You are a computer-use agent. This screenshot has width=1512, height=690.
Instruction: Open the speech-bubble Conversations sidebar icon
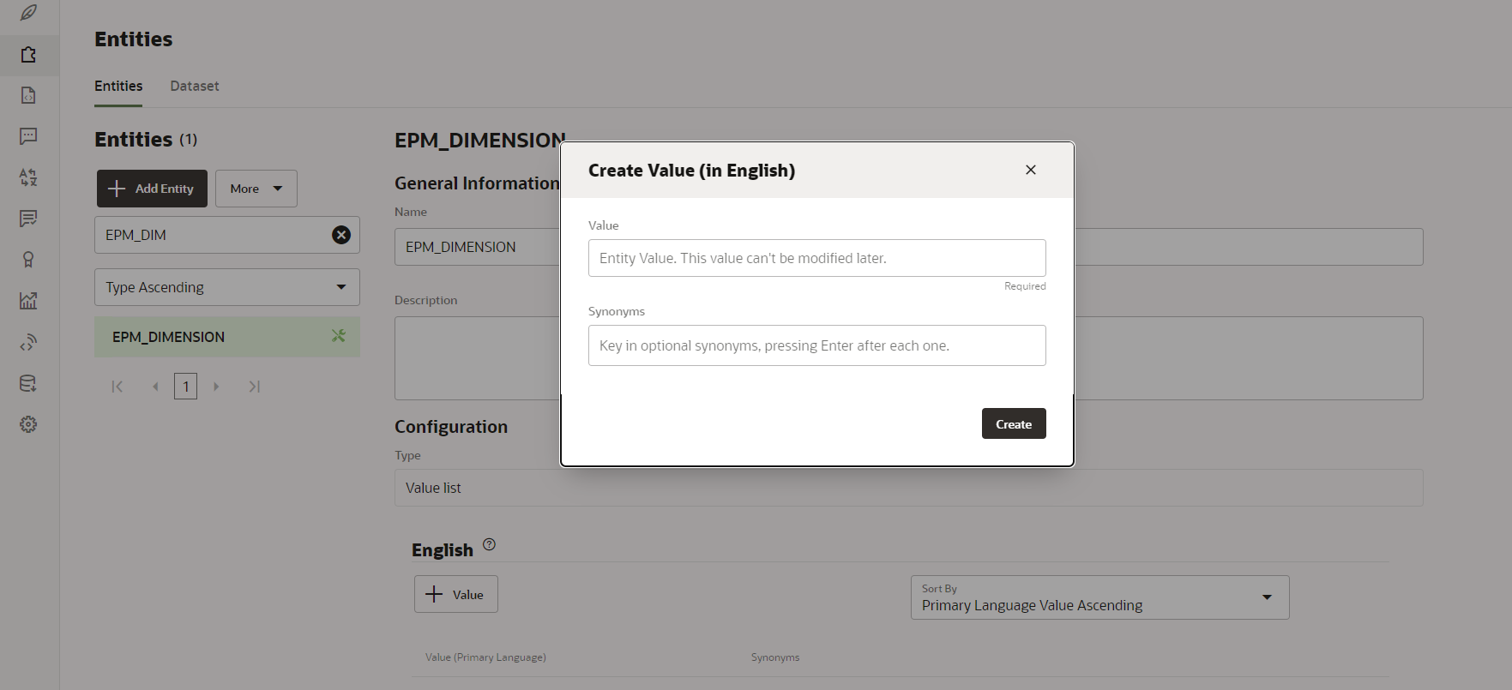coord(28,136)
